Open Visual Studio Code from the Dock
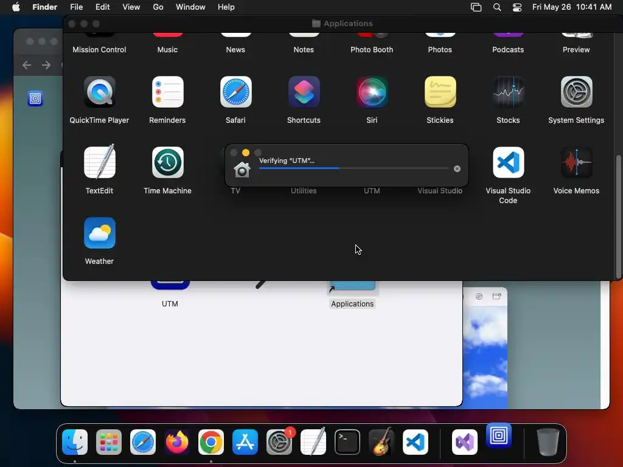This screenshot has width=623, height=467. pyautogui.click(x=416, y=442)
